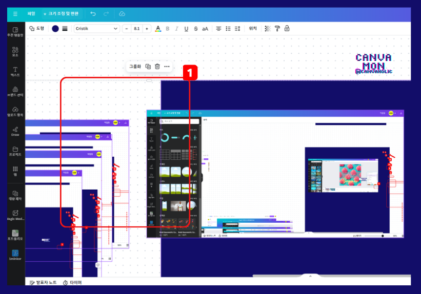Copy style with the paint roller
Image resolution: width=421 pixels, height=294 pixels.
[277, 29]
